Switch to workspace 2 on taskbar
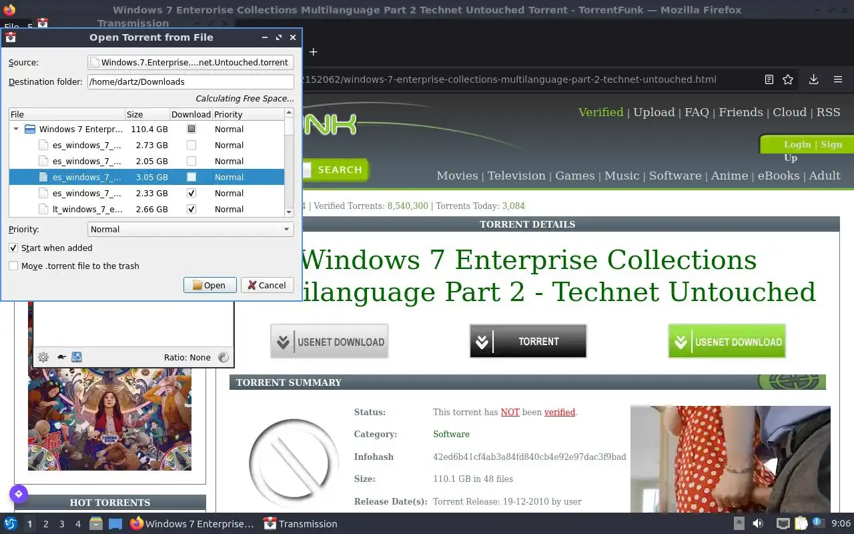 [x=46, y=524]
